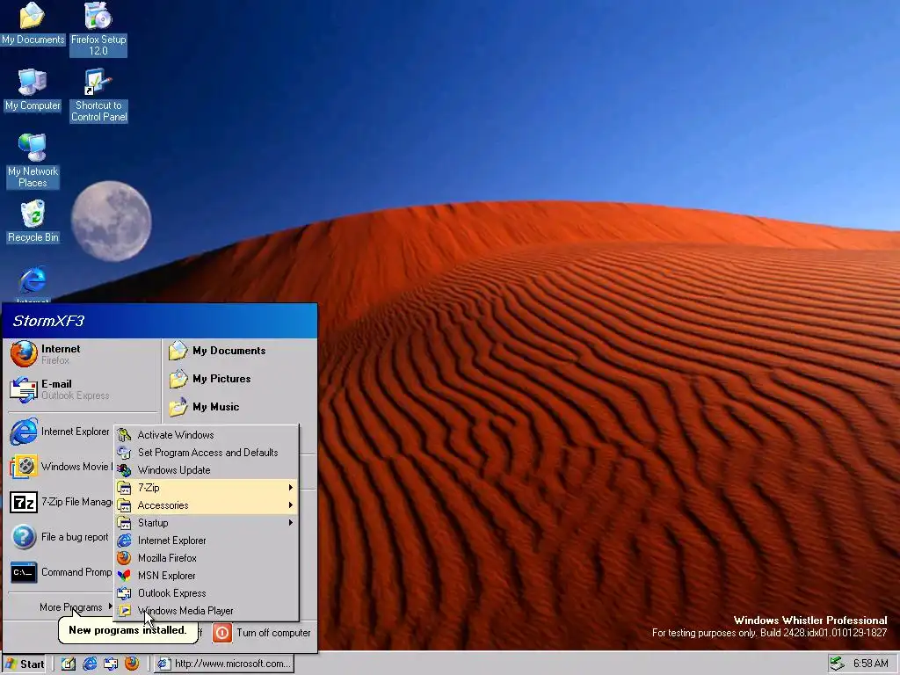
Task: Open My Computer desktop icon
Action: (x=33, y=91)
